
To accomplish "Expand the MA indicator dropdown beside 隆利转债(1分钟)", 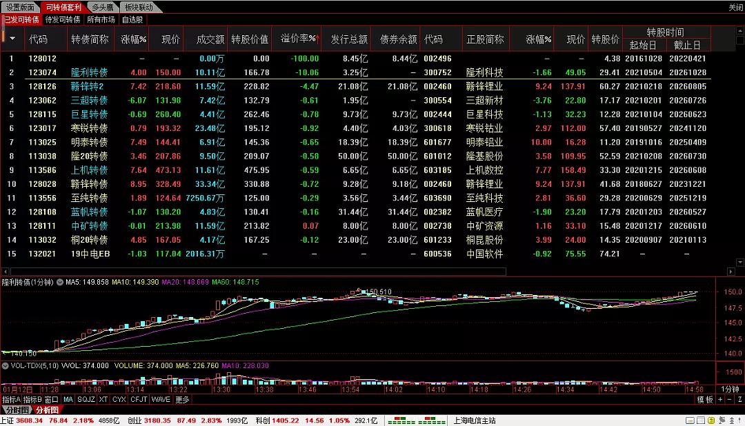I will [60, 282].
